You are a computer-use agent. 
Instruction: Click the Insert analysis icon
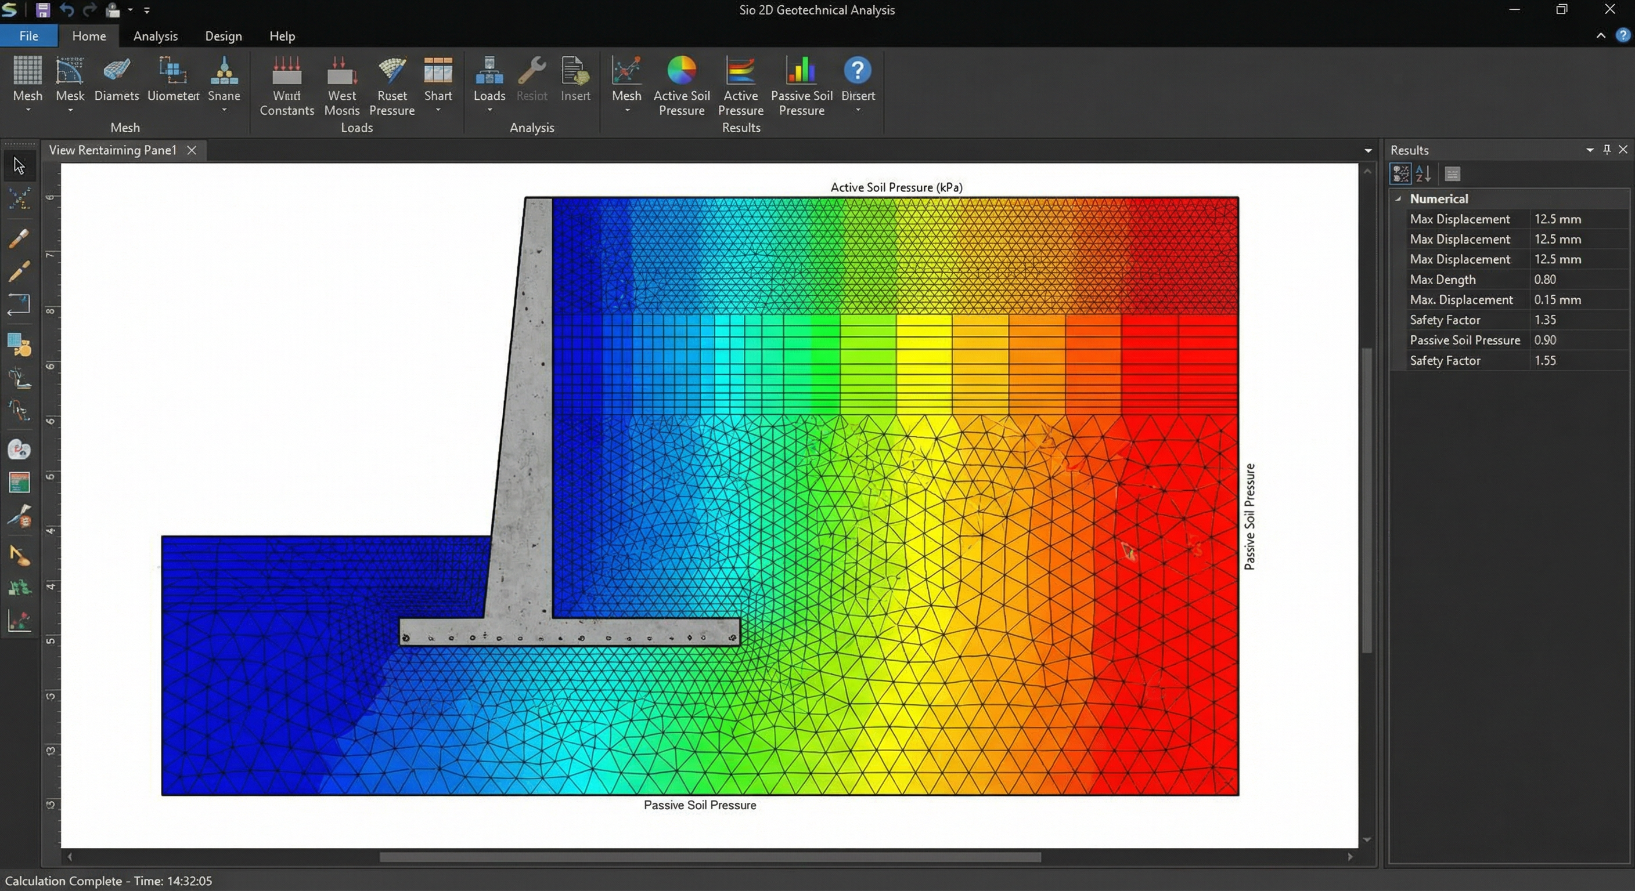click(575, 71)
